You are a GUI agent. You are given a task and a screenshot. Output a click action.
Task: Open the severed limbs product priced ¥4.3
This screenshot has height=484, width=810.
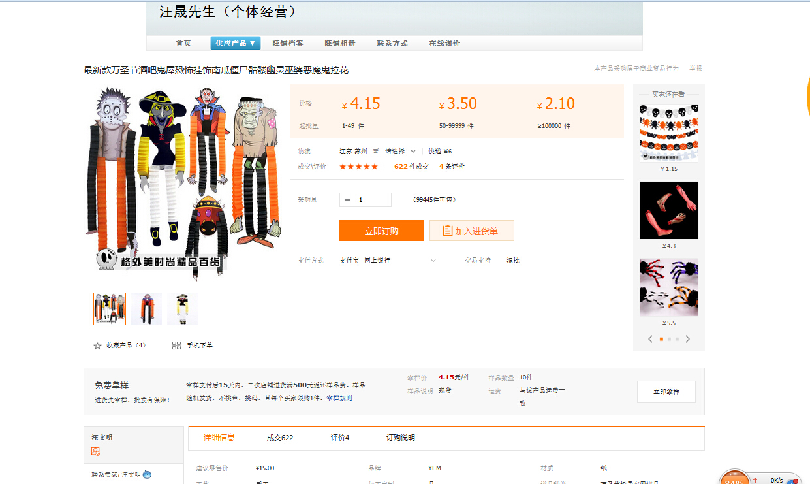[668, 210]
